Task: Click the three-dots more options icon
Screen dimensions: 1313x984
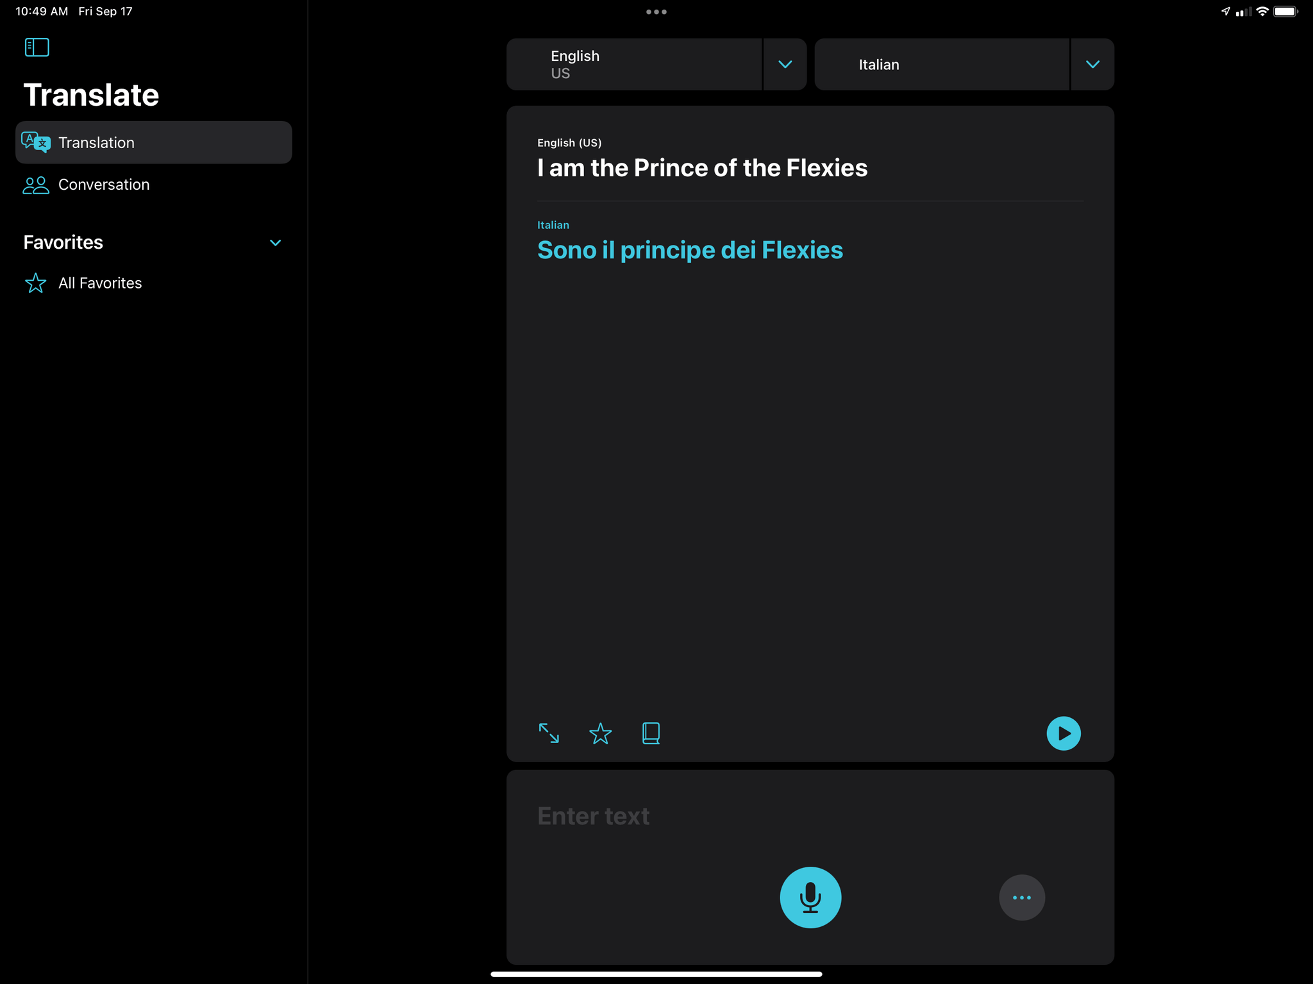Action: pyautogui.click(x=1021, y=897)
